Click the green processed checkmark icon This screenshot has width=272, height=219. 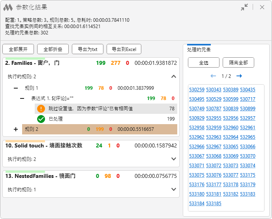[x=41, y=119]
